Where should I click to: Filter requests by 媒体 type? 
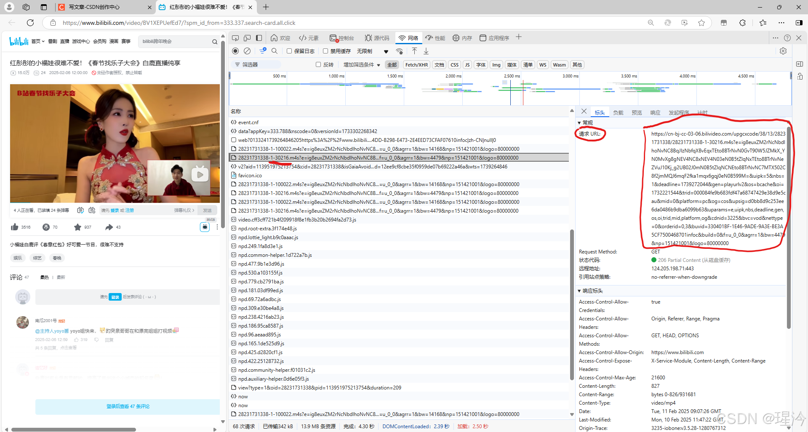coord(512,65)
